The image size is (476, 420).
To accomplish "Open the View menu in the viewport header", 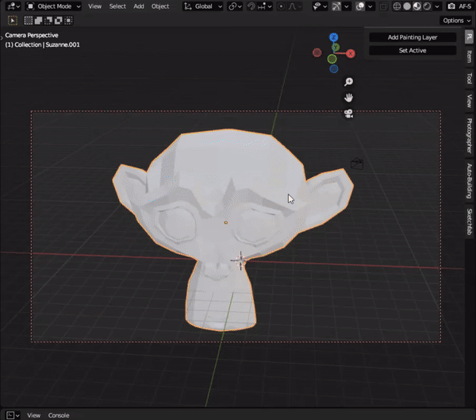I will [94, 6].
